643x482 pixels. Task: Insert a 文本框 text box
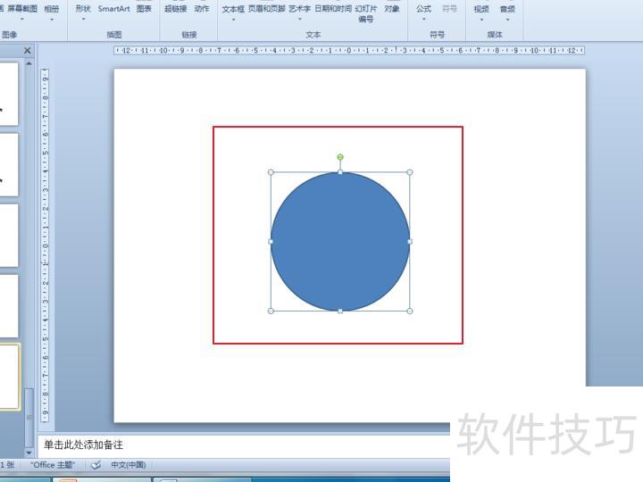pyautogui.click(x=233, y=9)
